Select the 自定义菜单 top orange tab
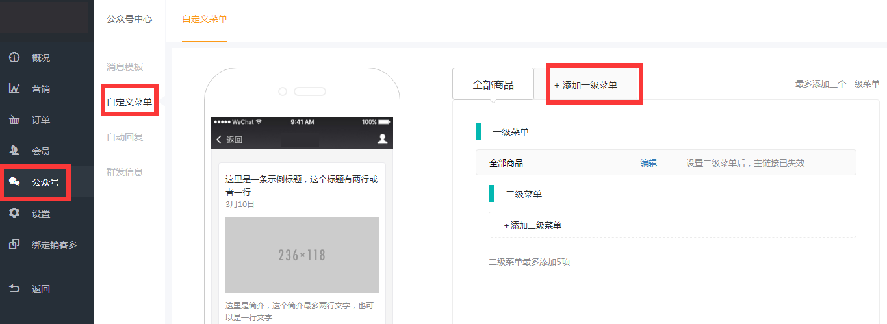 205,19
